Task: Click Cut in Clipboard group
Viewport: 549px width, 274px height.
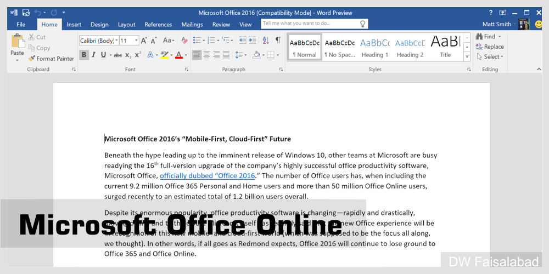Action: click(37, 37)
